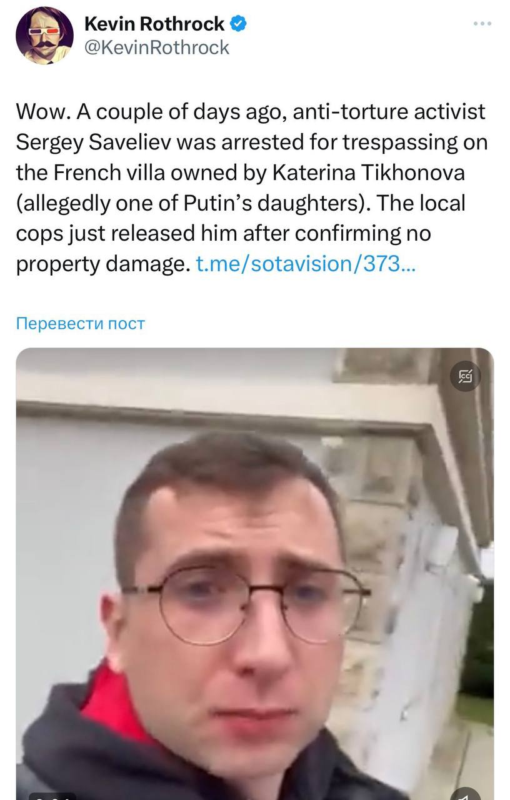Tap "Перевести пост" to translate

pyautogui.click(x=80, y=323)
